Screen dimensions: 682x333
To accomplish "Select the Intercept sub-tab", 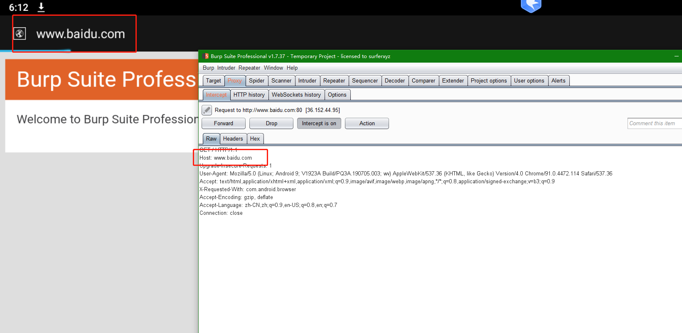I will coord(216,95).
